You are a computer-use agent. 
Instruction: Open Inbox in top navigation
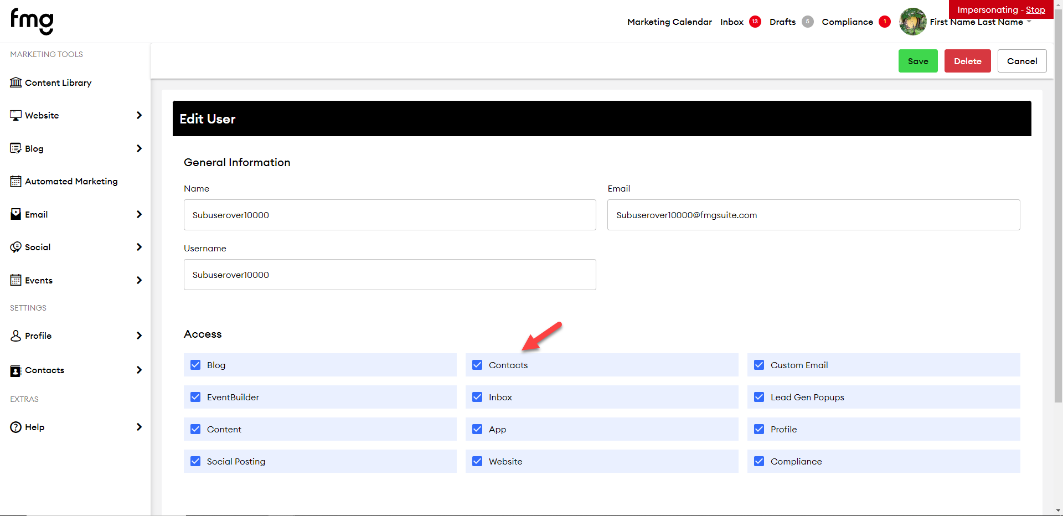[x=732, y=22]
